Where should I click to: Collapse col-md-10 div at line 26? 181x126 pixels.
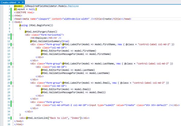tap(13, 86)
